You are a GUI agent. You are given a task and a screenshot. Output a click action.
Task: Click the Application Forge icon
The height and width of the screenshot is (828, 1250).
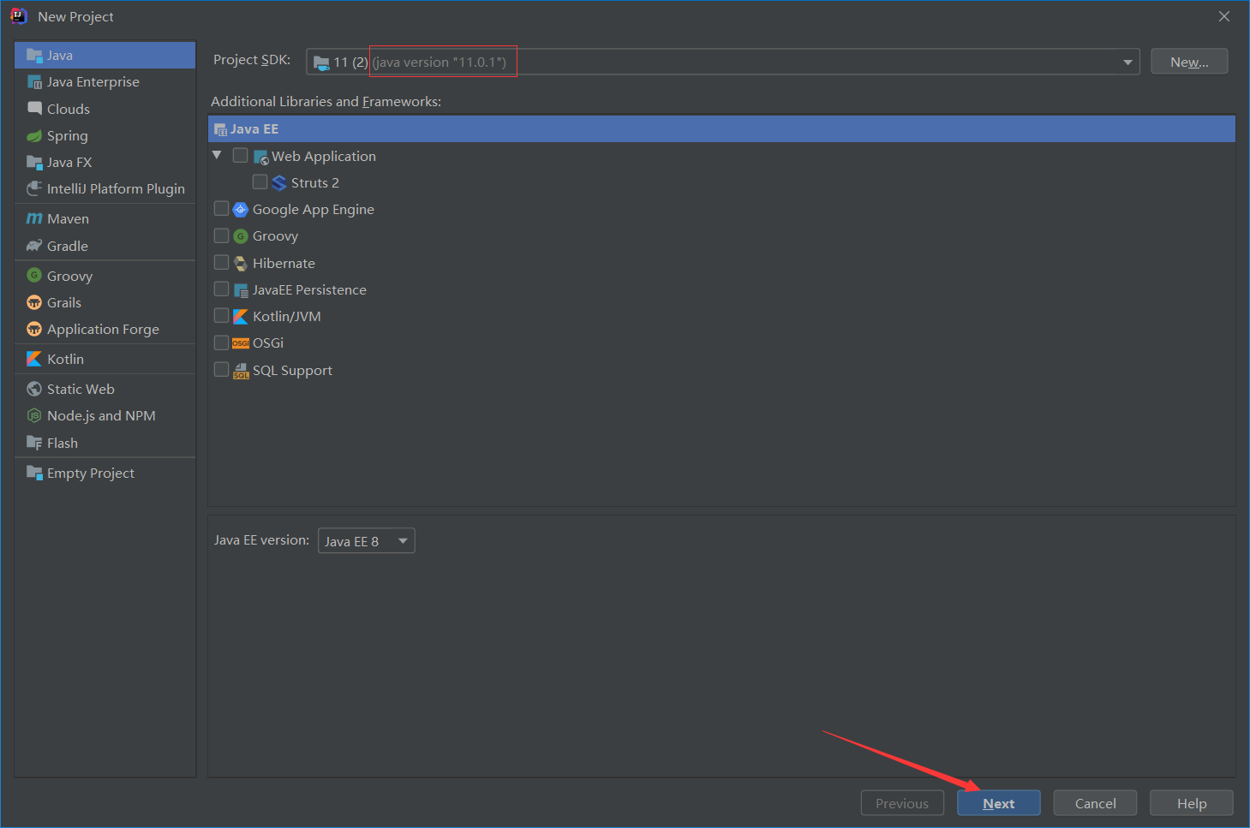pos(34,329)
